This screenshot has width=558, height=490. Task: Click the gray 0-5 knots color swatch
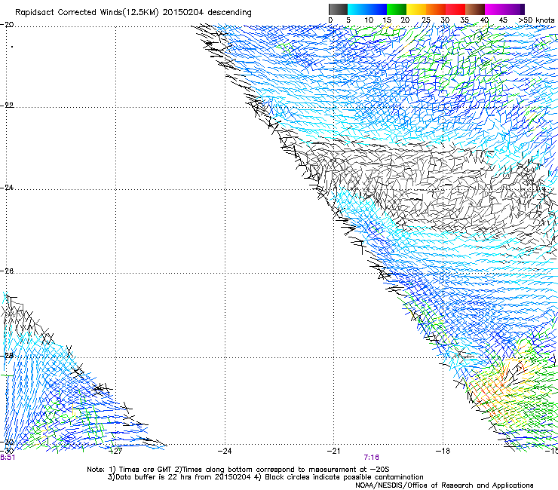click(338, 9)
